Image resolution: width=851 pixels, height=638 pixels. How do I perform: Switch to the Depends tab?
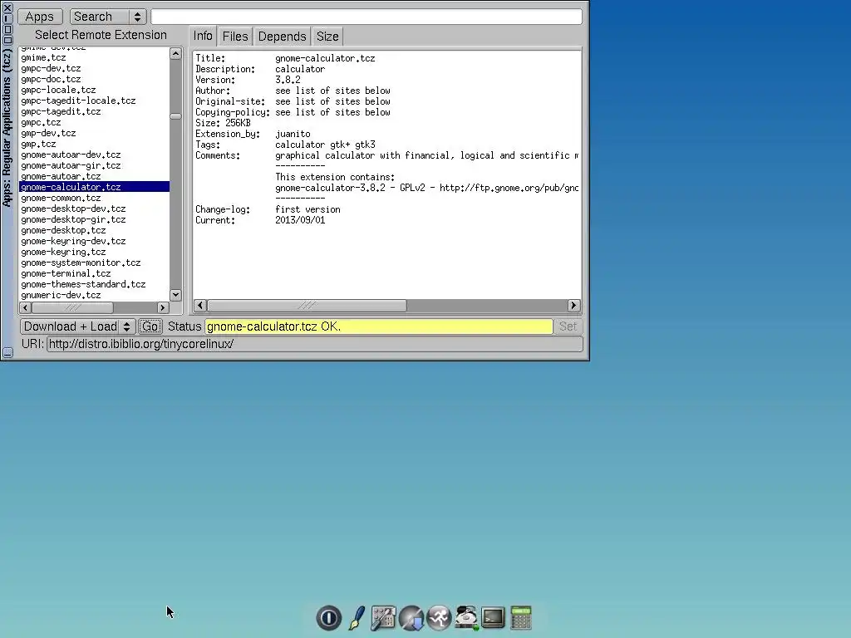click(283, 37)
